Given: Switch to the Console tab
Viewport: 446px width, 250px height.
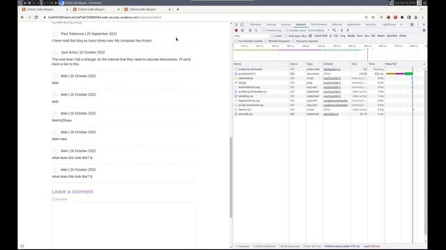Looking at the screenshot, I should tap(271, 25).
